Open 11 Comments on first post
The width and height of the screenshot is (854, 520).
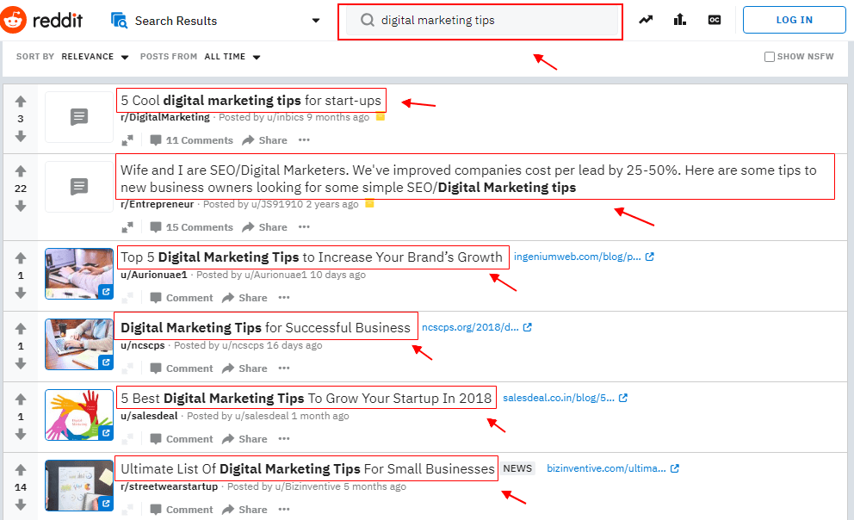coord(192,140)
